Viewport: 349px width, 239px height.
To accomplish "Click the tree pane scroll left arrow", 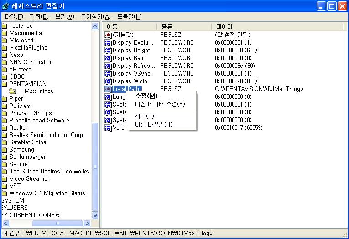I will click(x=5, y=223).
